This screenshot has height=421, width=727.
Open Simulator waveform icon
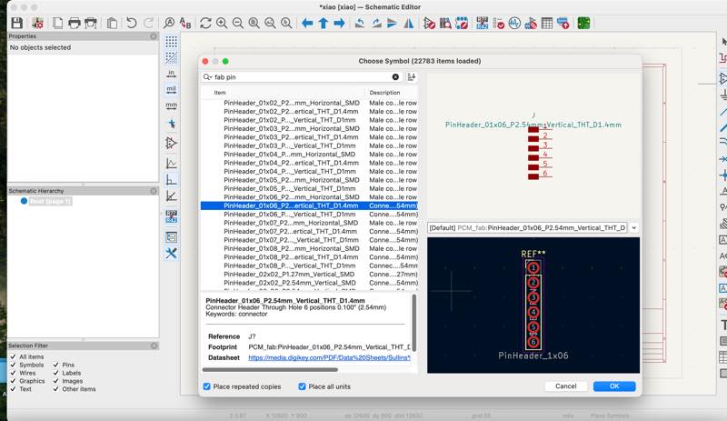(x=514, y=23)
